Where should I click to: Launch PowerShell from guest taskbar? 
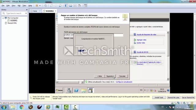click(76, 90)
